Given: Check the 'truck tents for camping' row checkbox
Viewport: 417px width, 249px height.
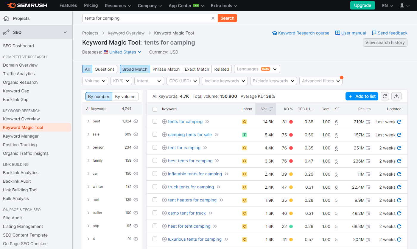Looking at the screenshot, I should pyautogui.click(x=155, y=187).
